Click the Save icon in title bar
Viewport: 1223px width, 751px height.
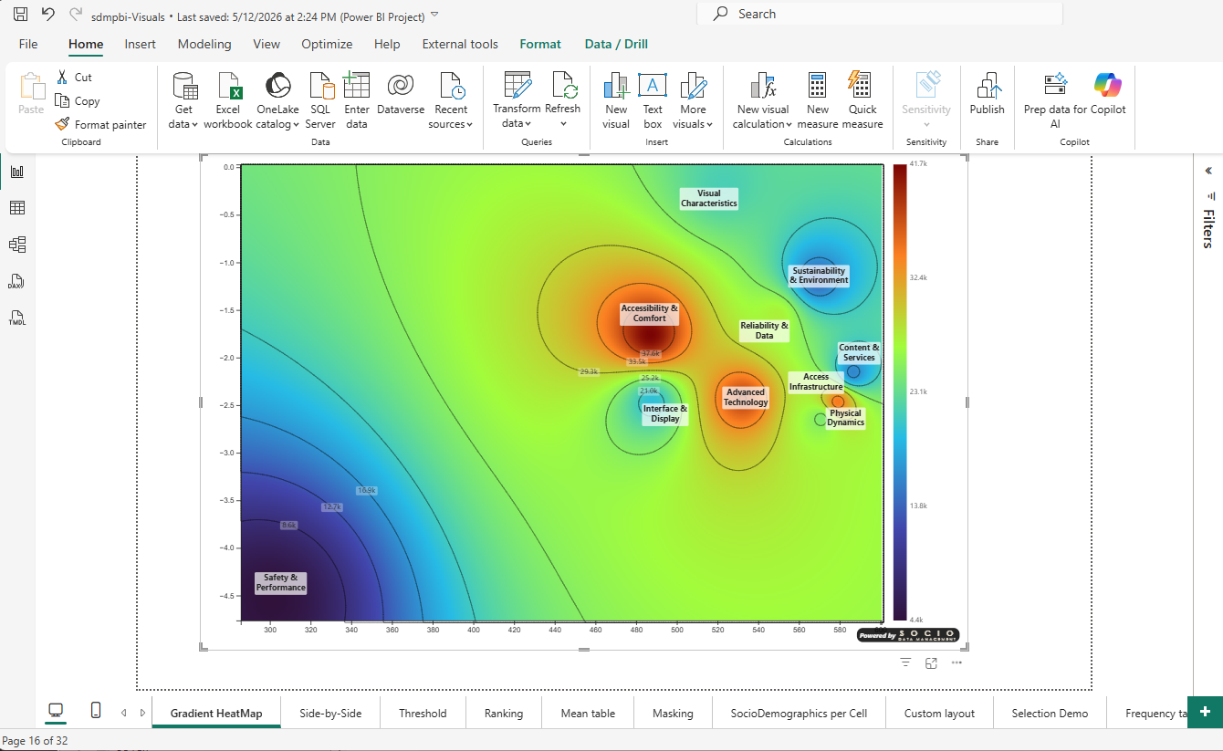[20, 15]
